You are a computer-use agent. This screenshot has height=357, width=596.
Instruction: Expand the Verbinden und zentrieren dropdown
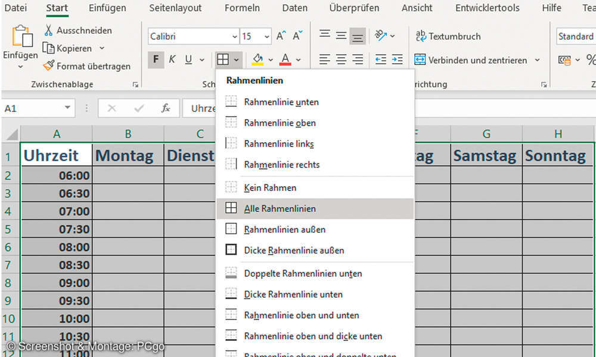point(538,59)
